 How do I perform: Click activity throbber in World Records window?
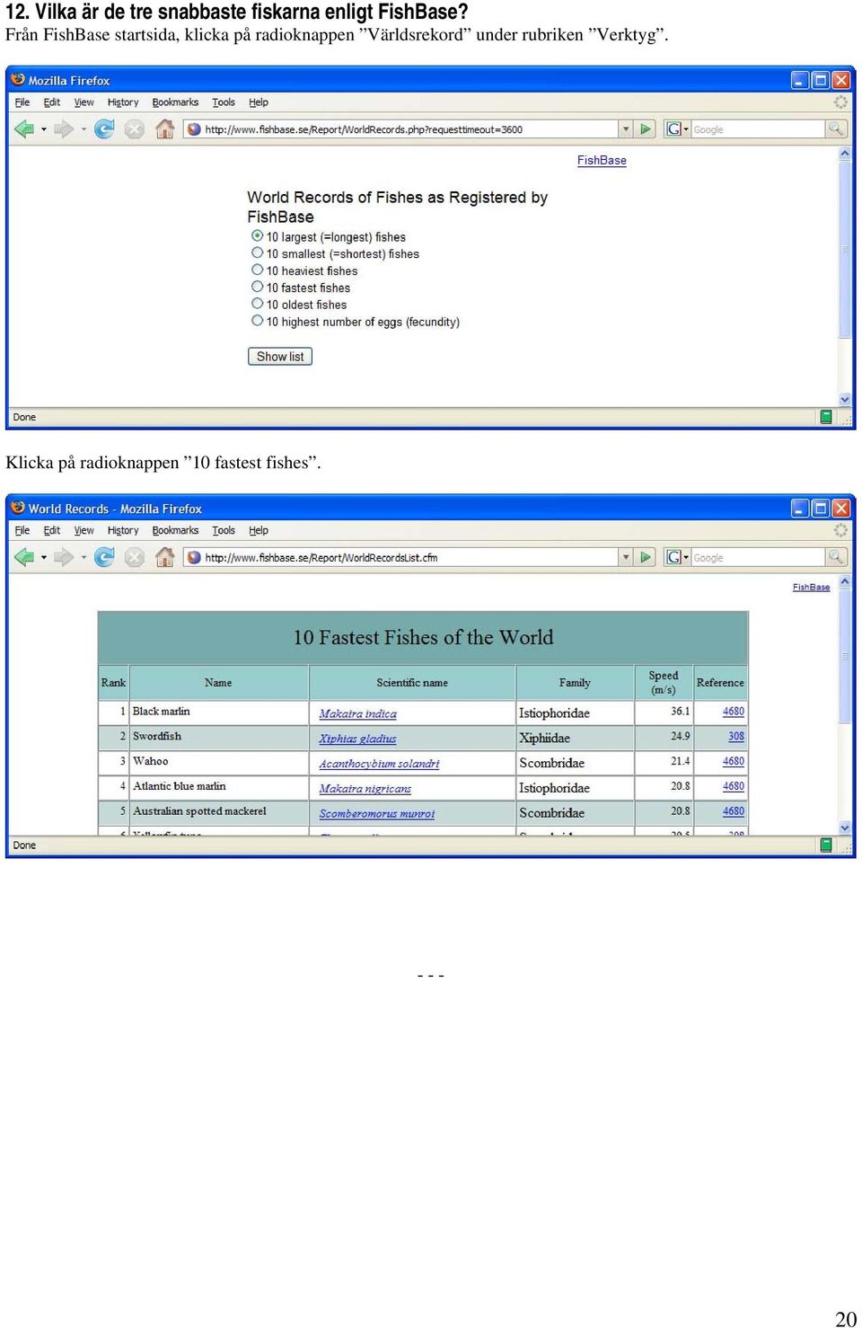(x=840, y=531)
